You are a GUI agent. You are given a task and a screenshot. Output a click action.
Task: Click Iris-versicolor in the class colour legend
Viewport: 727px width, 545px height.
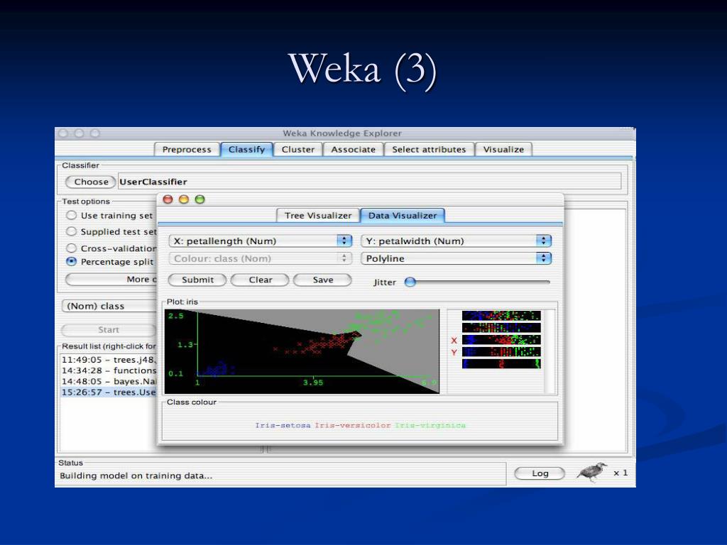tap(352, 426)
